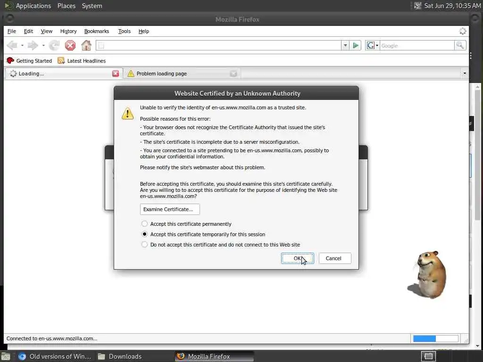The width and height of the screenshot is (483, 362).
Task: Click the warning icon on Problem loading page tab
Action: click(x=131, y=74)
